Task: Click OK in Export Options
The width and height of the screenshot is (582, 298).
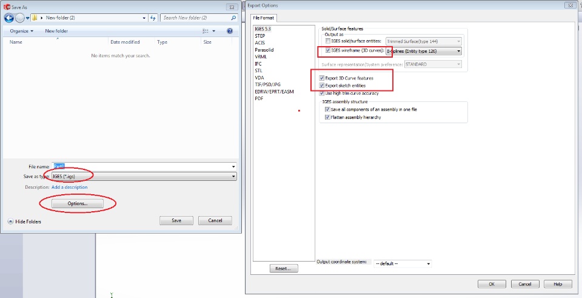Action: [492, 284]
